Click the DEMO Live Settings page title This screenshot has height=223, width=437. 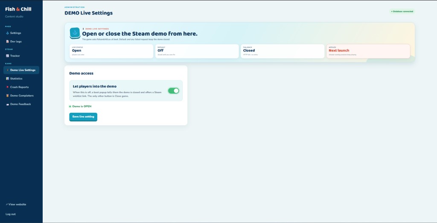click(89, 13)
